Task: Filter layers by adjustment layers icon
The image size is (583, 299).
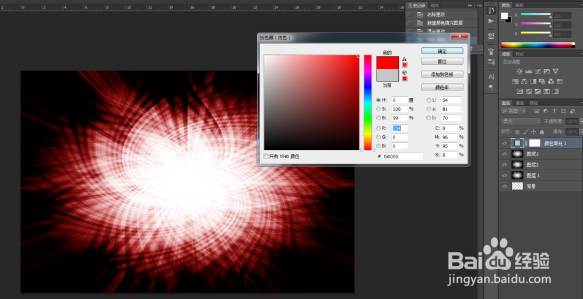Action: (x=546, y=111)
